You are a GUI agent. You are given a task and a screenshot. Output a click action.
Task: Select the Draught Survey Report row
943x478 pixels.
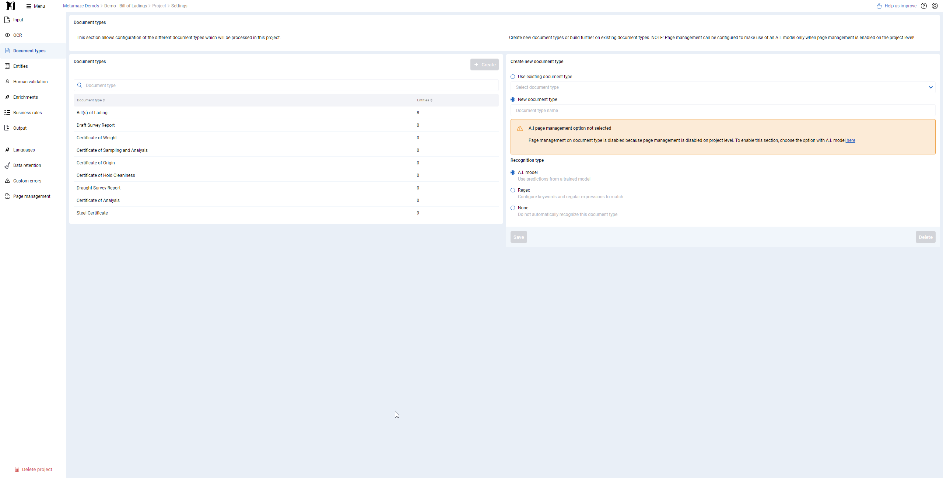(x=286, y=188)
